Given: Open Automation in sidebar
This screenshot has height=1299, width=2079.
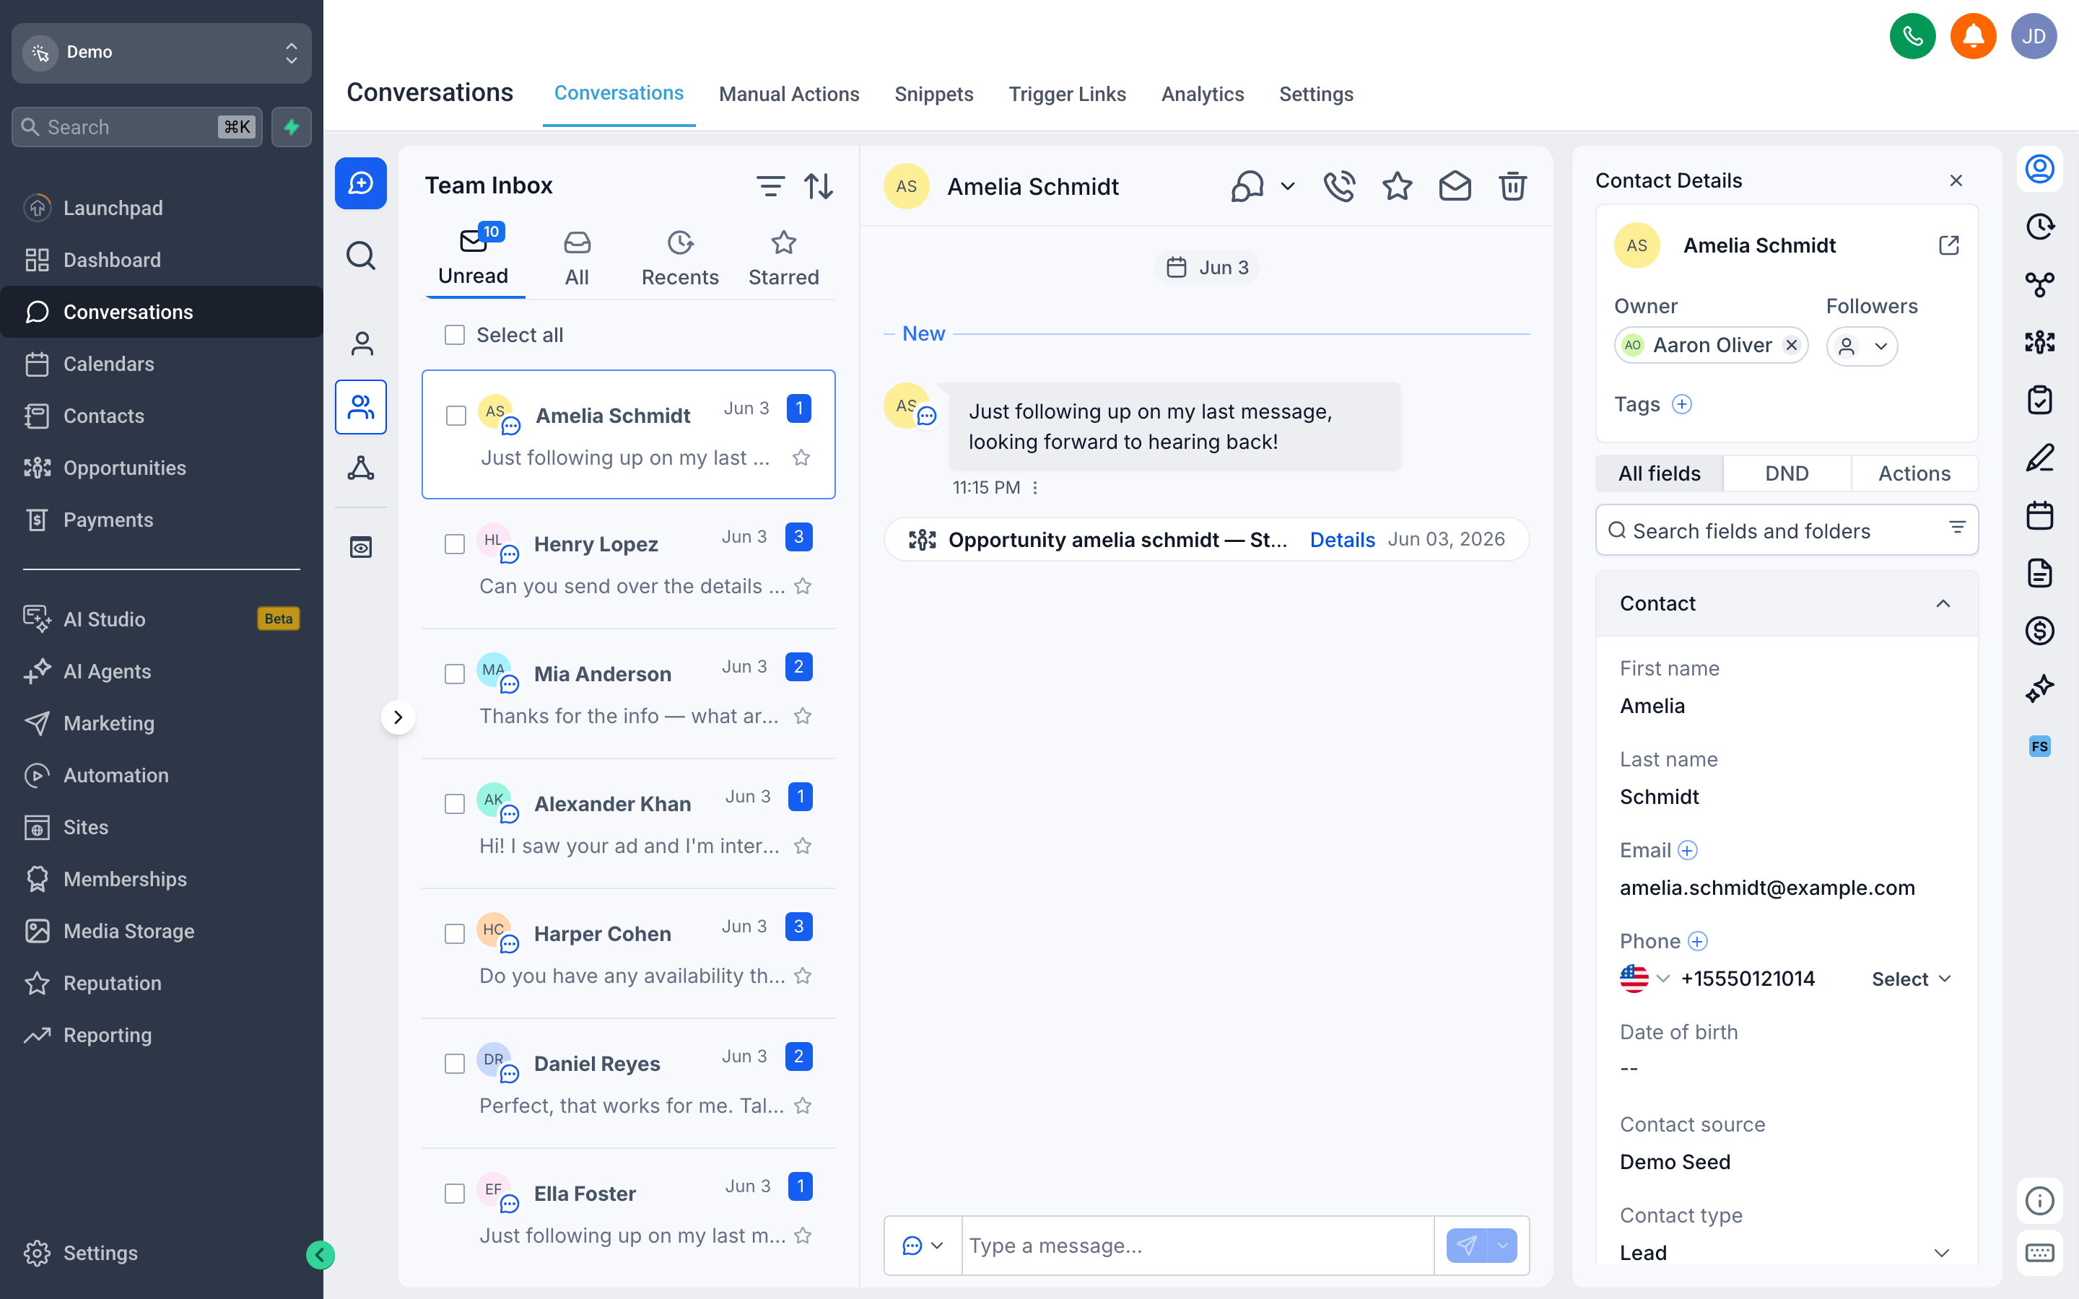Looking at the screenshot, I should pos(162,775).
